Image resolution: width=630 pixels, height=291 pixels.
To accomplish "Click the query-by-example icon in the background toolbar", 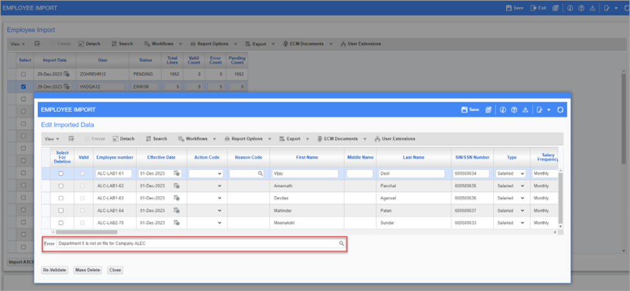I will point(37,44).
